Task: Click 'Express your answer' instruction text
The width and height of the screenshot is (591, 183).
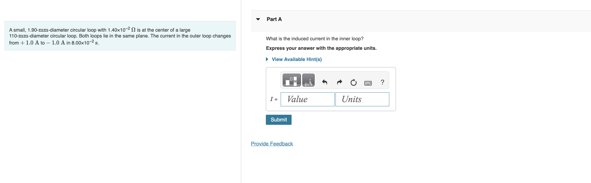Action: coord(321,48)
